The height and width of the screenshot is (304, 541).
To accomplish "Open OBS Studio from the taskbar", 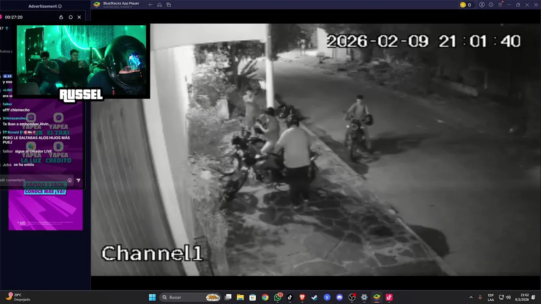I will tap(352, 297).
